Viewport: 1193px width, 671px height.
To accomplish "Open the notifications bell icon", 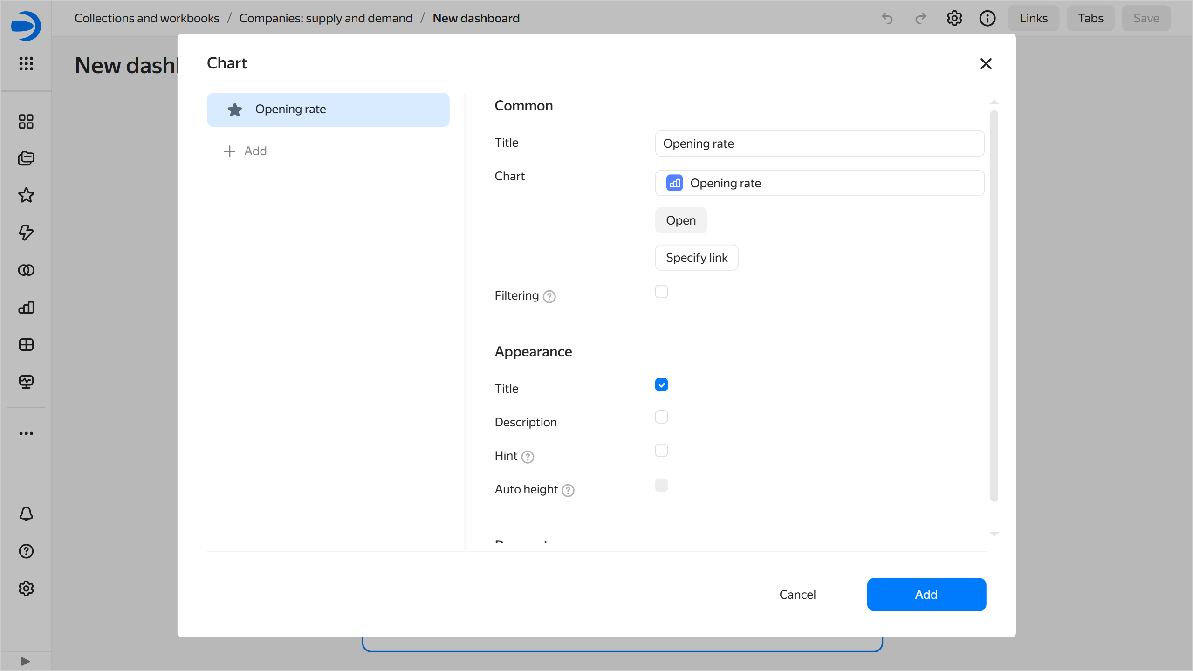I will pyautogui.click(x=26, y=514).
